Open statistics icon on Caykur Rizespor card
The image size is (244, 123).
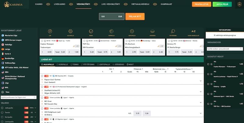point(74,46)
